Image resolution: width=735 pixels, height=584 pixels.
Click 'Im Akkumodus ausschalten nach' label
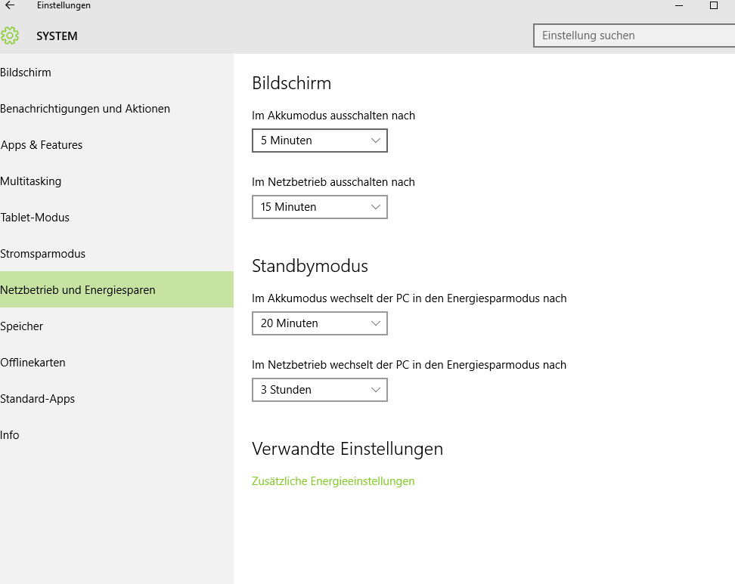[x=333, y=116]
